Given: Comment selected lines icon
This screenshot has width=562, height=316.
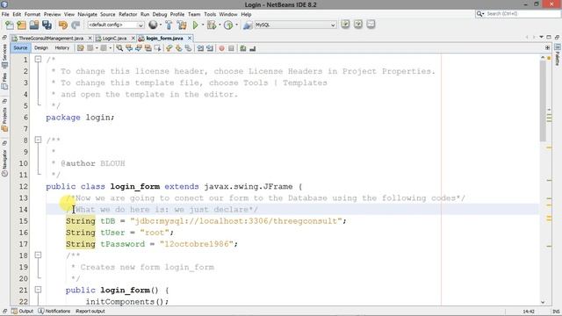Looking at the screenshot, I should pos(243,48).
